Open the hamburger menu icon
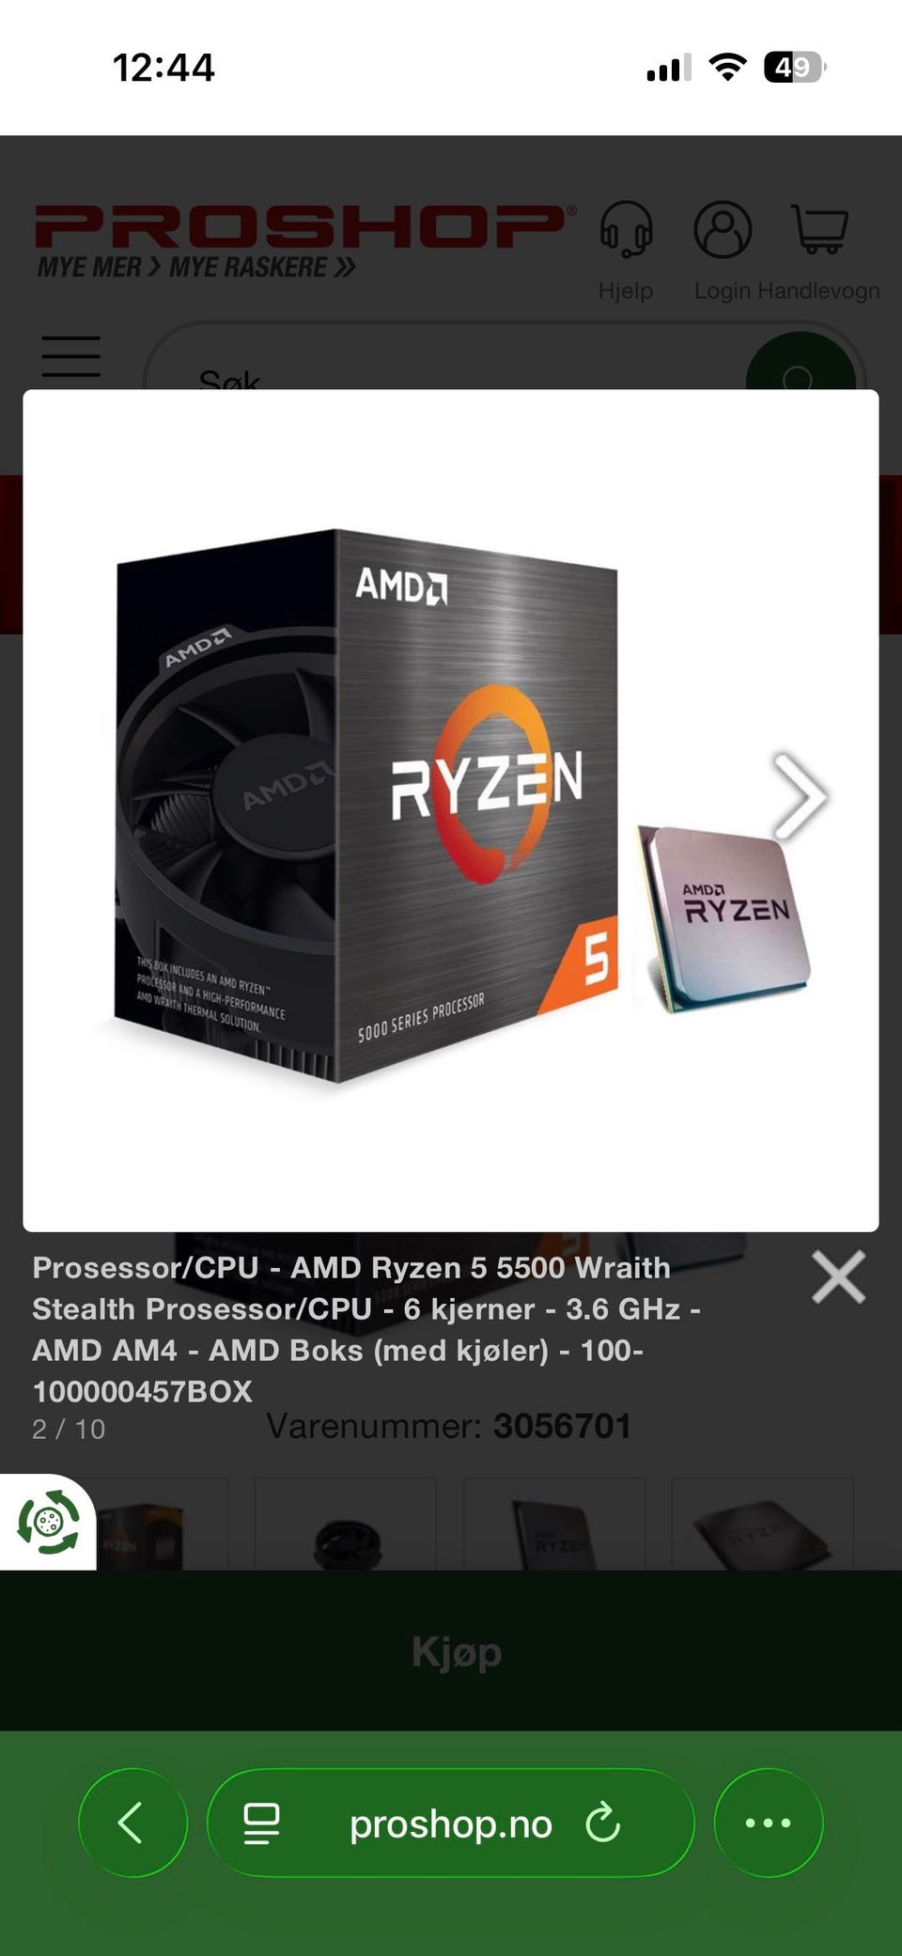 tap(71, 356)
